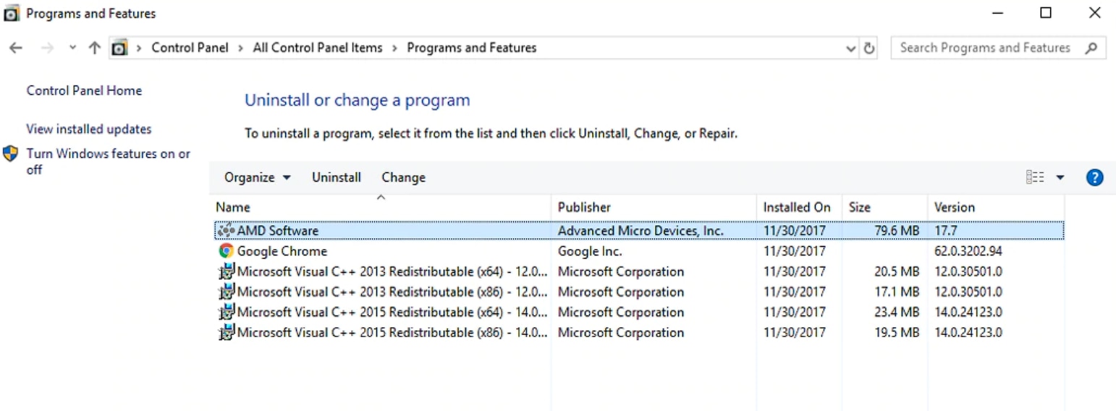
Task: Expand the chevron after All Control Panel Items
Action: 394,48
